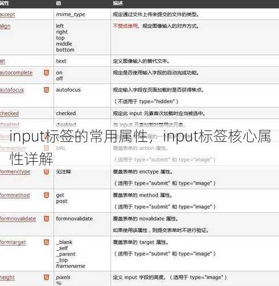This screenshot has width=279, height=286.
Task: Click the HTML5 icon beside autocomplete
Action: (46, 73)
